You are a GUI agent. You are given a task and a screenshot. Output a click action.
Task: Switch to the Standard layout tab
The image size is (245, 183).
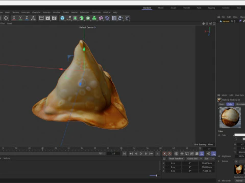point(147,8)
